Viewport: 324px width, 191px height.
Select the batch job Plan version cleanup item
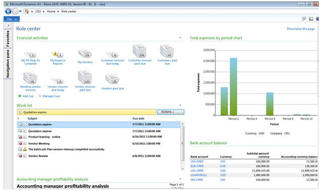click(66, 149)
